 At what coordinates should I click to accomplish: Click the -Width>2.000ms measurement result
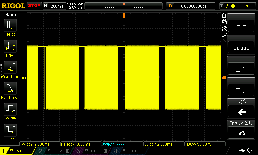[164, 144]
